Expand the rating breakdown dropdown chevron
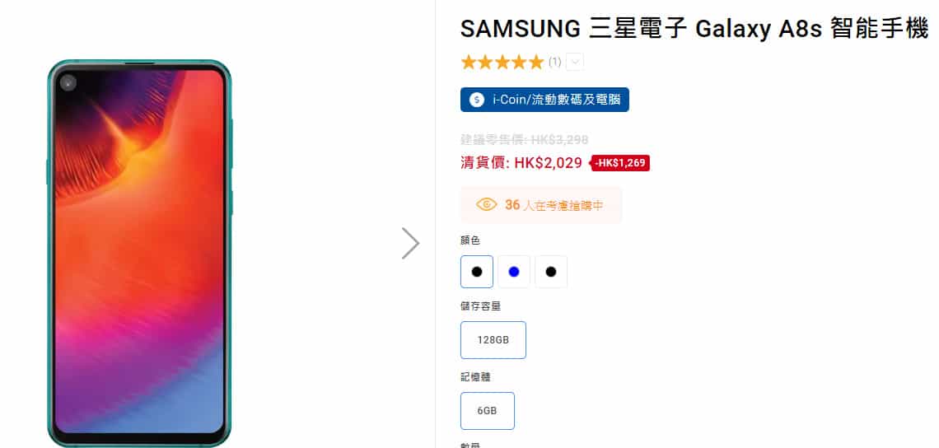Viewport: 939px width, 448px height. point(575,62)
